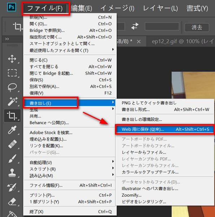Select the Clone Stamp tool
Image resolution: width=215 pixels, height=217 pixels.
pyautogui.click(x=12, y=173)
